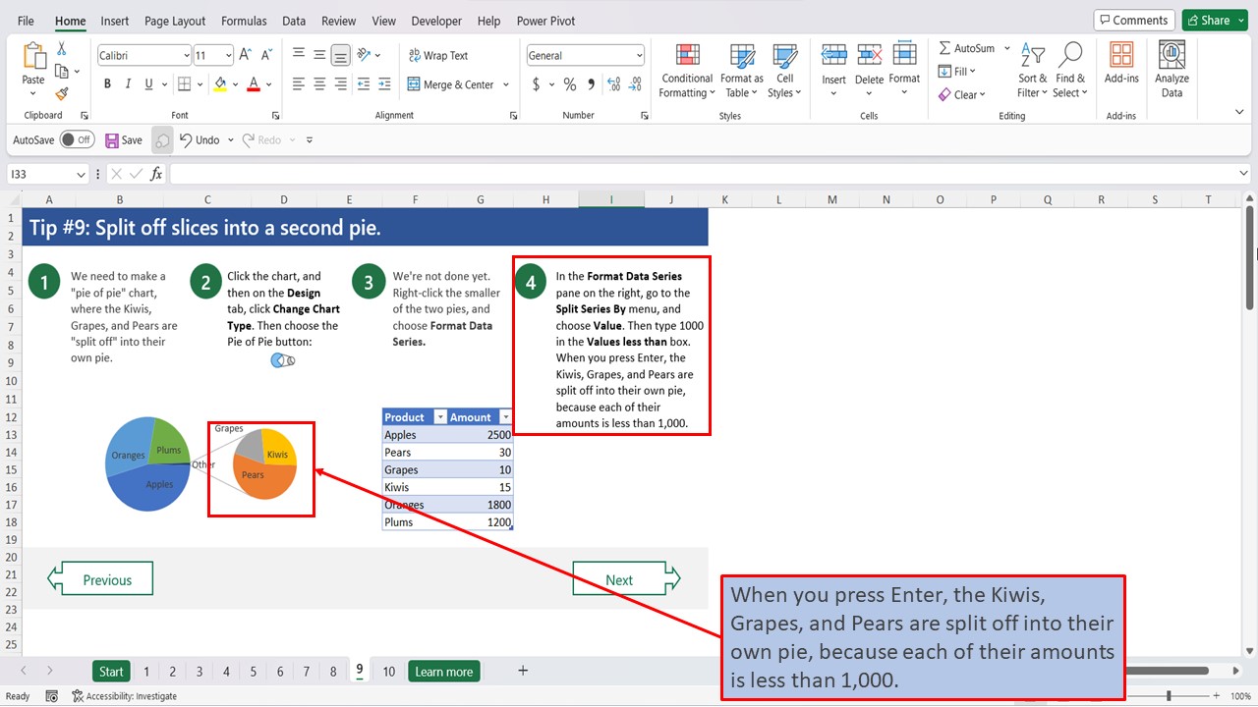The width and height of the screenshot is (1258, 707).
Task: Open the Learn more sheet tab
Action: 443,672
